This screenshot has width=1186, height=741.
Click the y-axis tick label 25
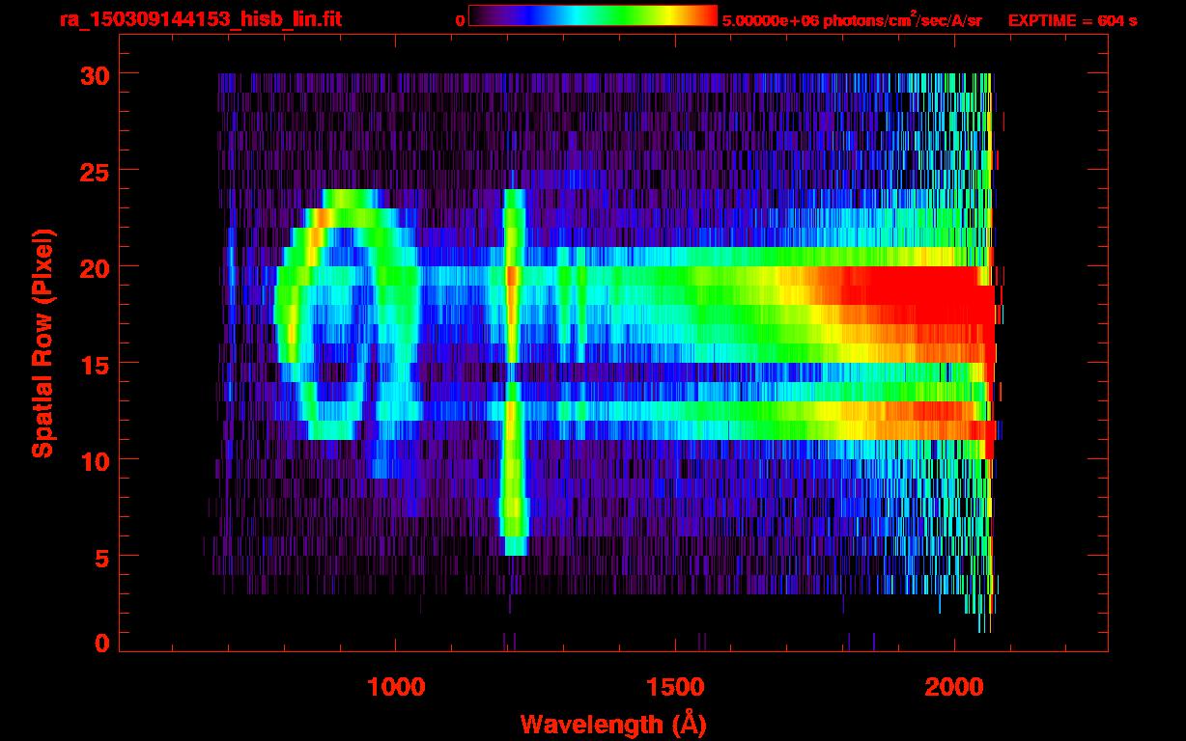click(x=94, y=171)
